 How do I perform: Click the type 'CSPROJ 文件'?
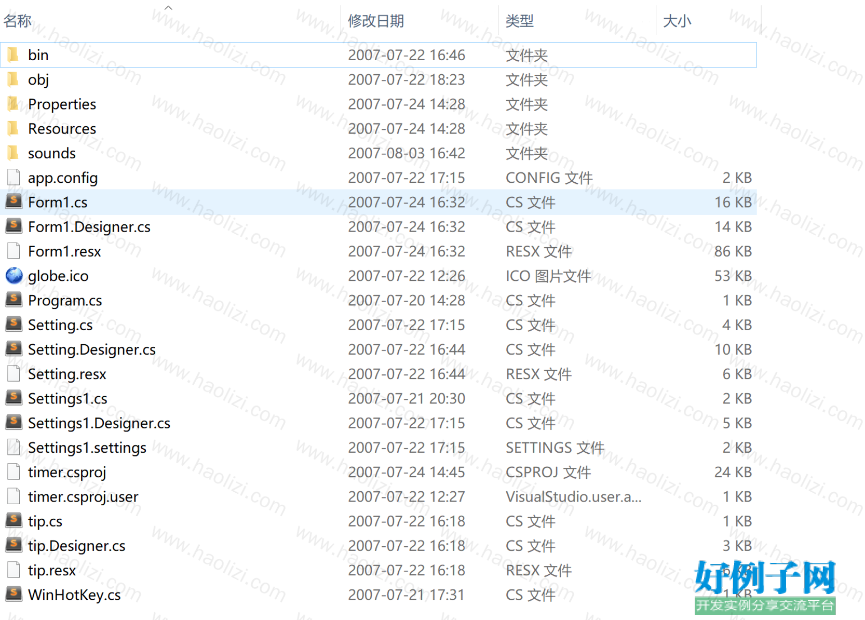coord(548,472)
